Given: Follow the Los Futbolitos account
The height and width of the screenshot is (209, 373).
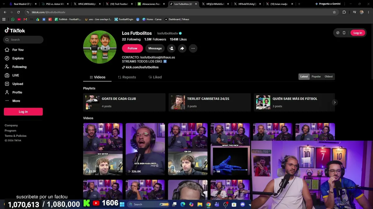Looking at the screenshot, I should 132,48.
